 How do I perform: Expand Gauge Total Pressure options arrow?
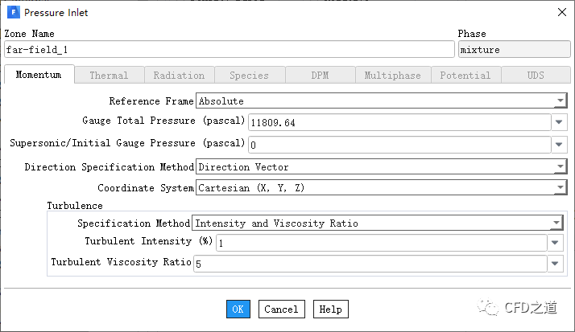560,123
